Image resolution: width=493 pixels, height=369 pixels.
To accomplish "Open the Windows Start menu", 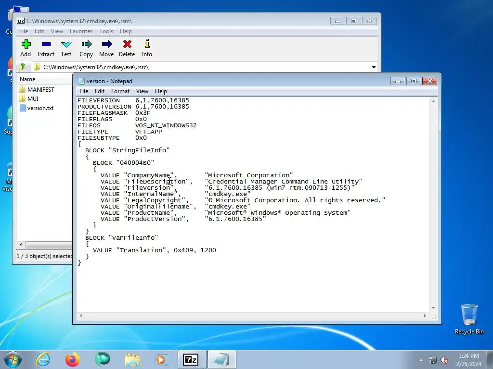I will coord(13,359).
